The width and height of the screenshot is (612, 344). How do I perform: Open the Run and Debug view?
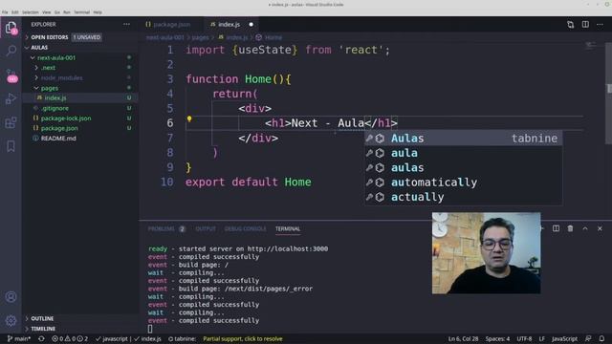11,98
